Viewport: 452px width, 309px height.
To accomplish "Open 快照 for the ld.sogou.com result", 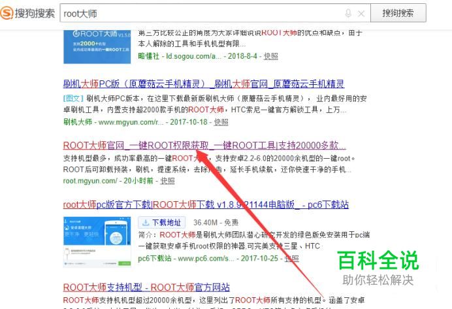I will tap(270, 56).
